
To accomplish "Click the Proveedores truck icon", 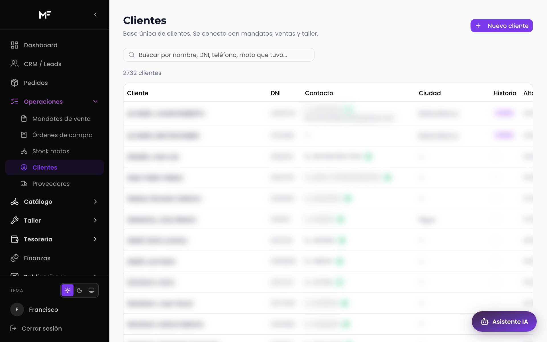I will click(24, 184).
